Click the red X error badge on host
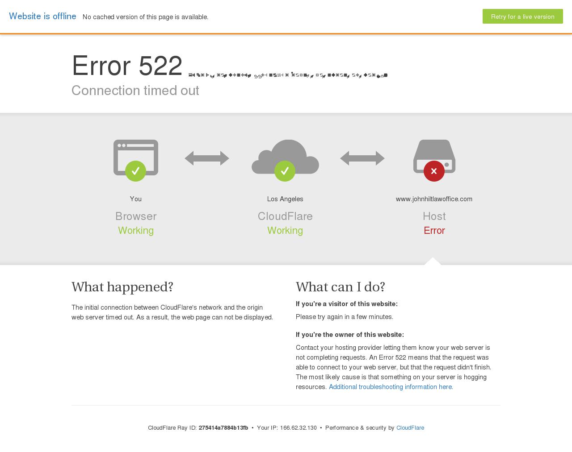The width and height of the screenshot is (572, 452). point(434,171)
